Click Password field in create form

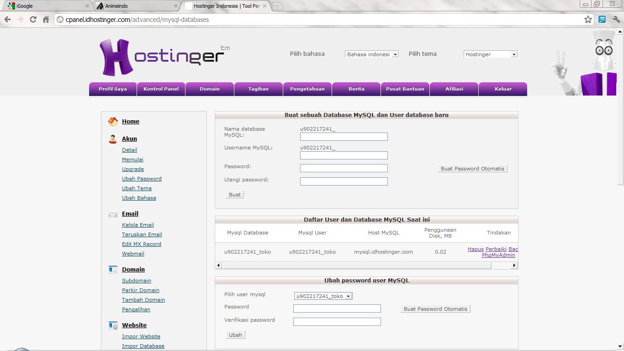[x=344, y=168]
